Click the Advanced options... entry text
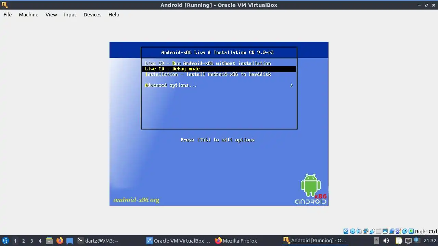This screenshot has width=438, height=246. pyautogui.click(x=171, y=85)
